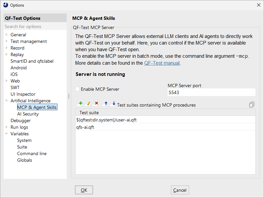Cancel the Options dialog
Viewport: 264px width, 198px height.
(180, 190)
